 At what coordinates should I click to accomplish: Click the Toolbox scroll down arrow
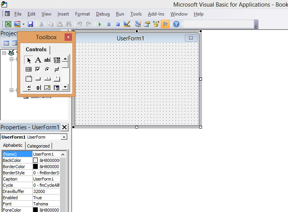click(65, 87)
